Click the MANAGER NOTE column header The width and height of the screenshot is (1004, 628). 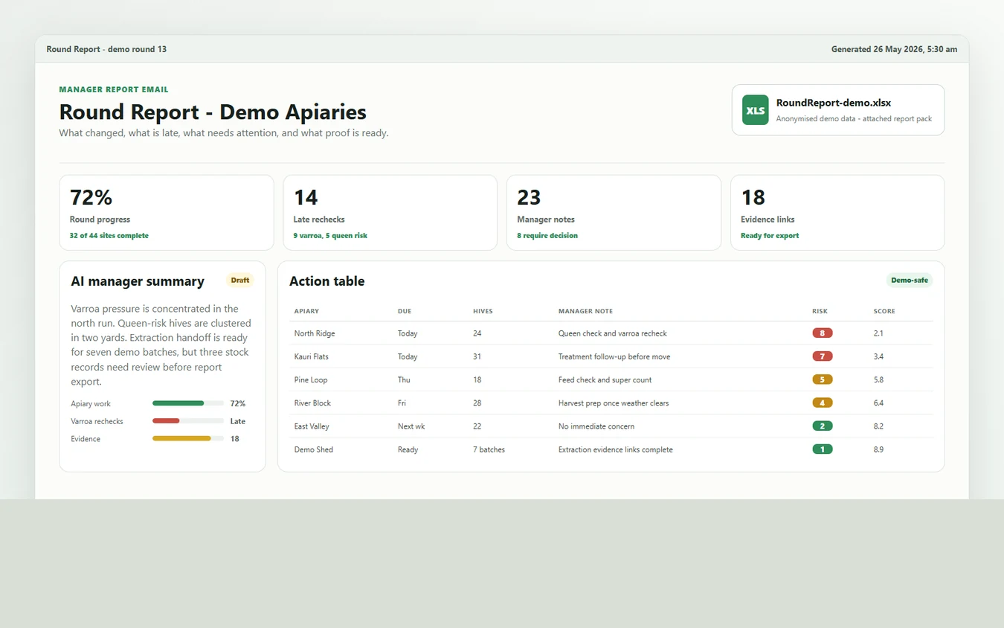point(585,311)
